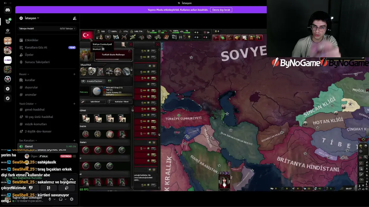The image size is (369, 207).
Task: Toggle microphone mute in Discord user panel
Action: point(50,199)
